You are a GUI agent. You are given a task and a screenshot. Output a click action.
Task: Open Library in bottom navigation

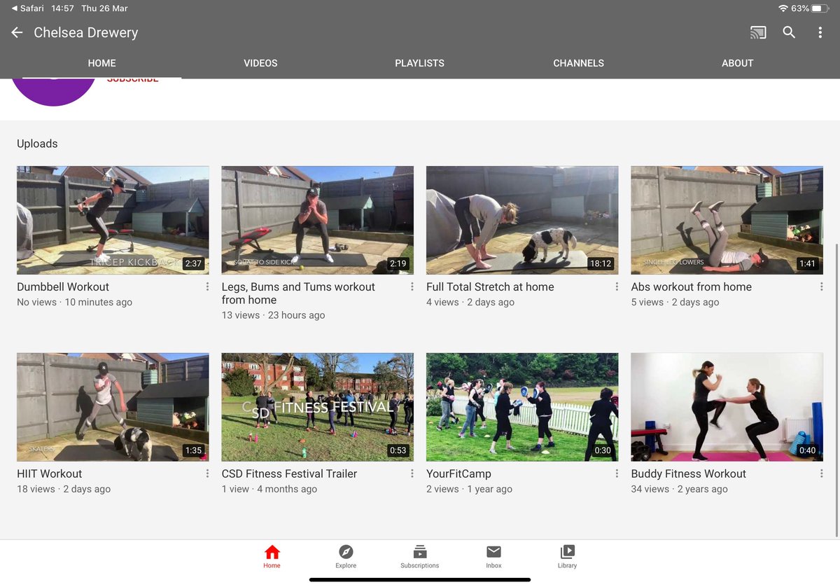pos(568,557)
